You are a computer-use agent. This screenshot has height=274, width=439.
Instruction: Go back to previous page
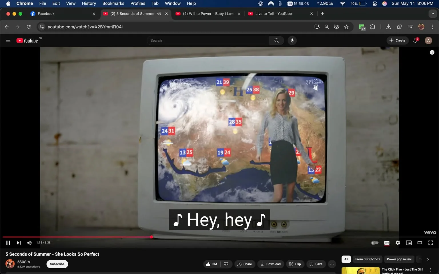pos(7,27)
